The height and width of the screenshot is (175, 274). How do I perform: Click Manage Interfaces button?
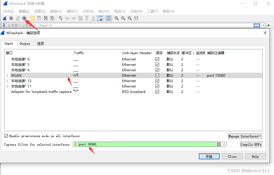(x=245, y=136)
